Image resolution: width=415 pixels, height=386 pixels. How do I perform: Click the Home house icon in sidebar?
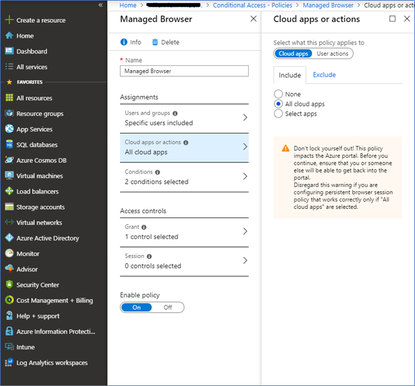tap(9, 36)
